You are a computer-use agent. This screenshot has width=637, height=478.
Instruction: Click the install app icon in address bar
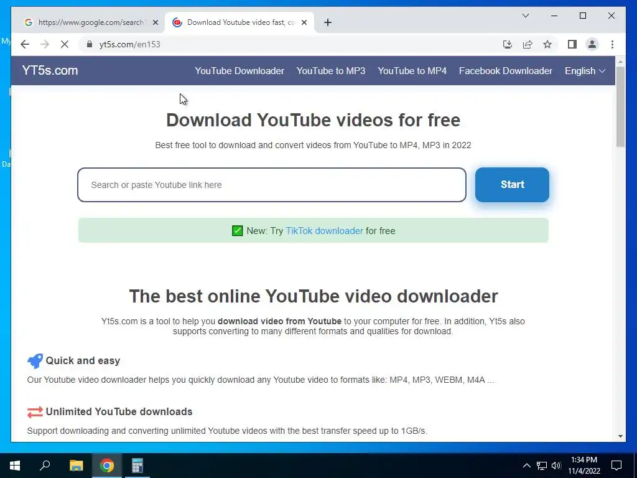pyautogui.click(x=508, y=44)
